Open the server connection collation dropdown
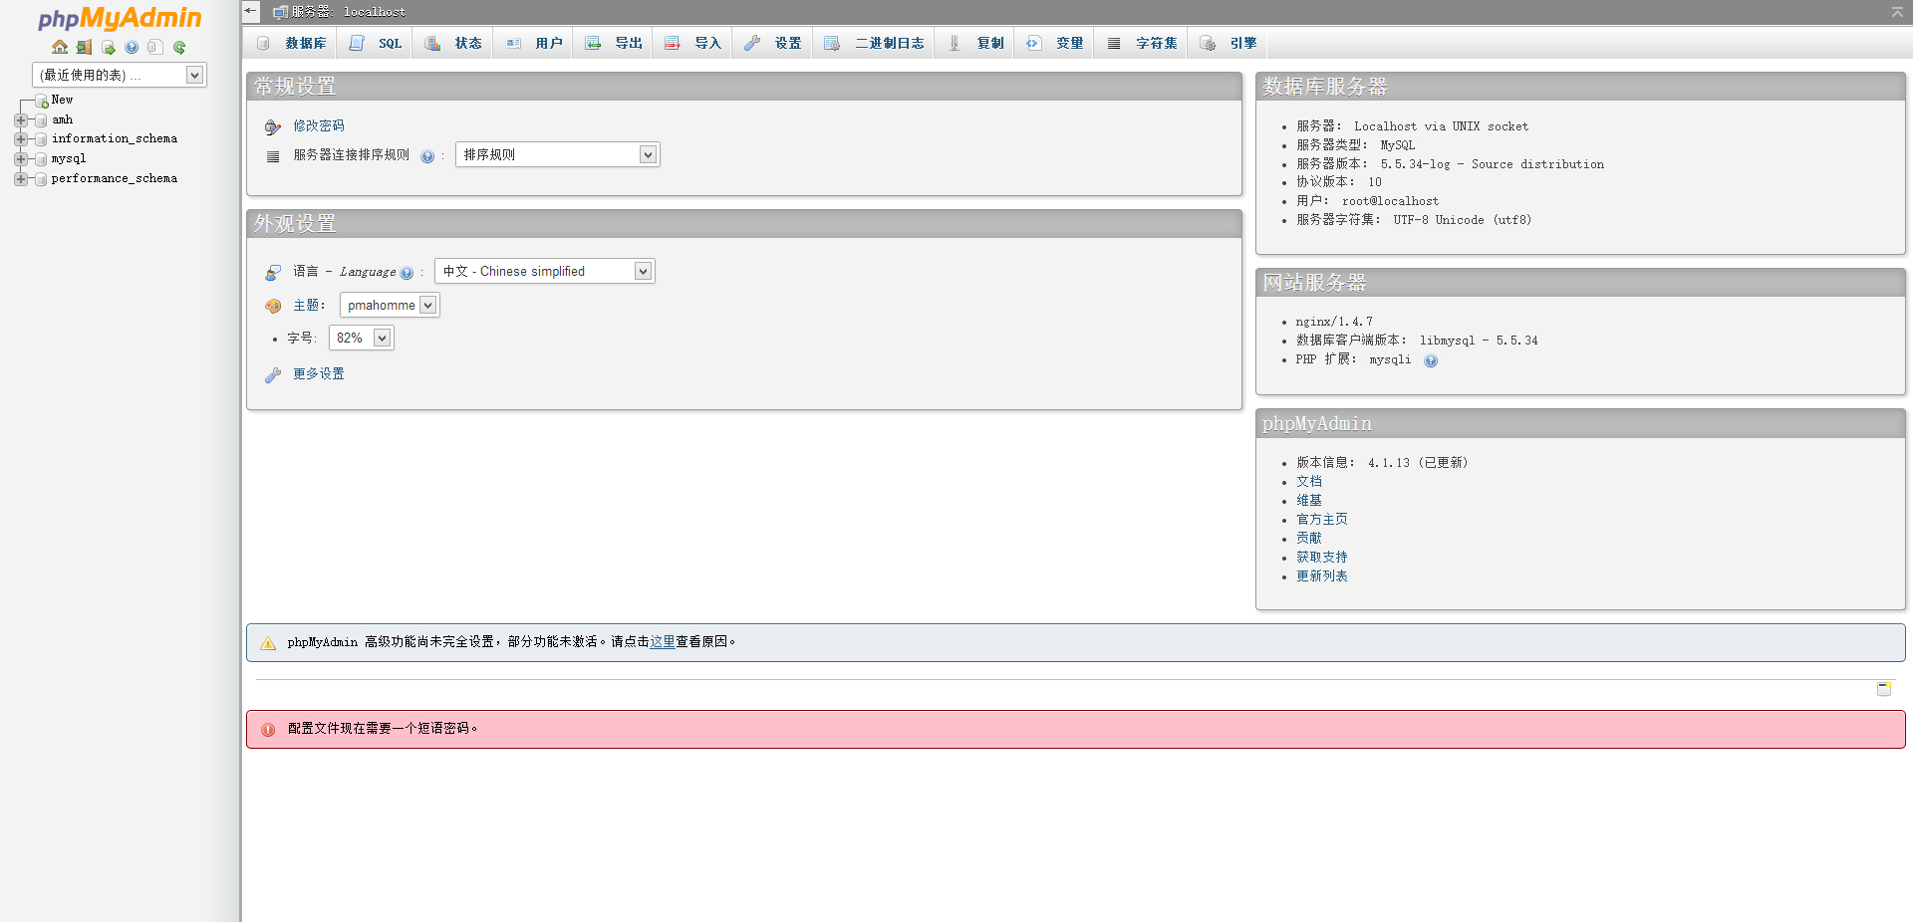 [x=557, y=154]
